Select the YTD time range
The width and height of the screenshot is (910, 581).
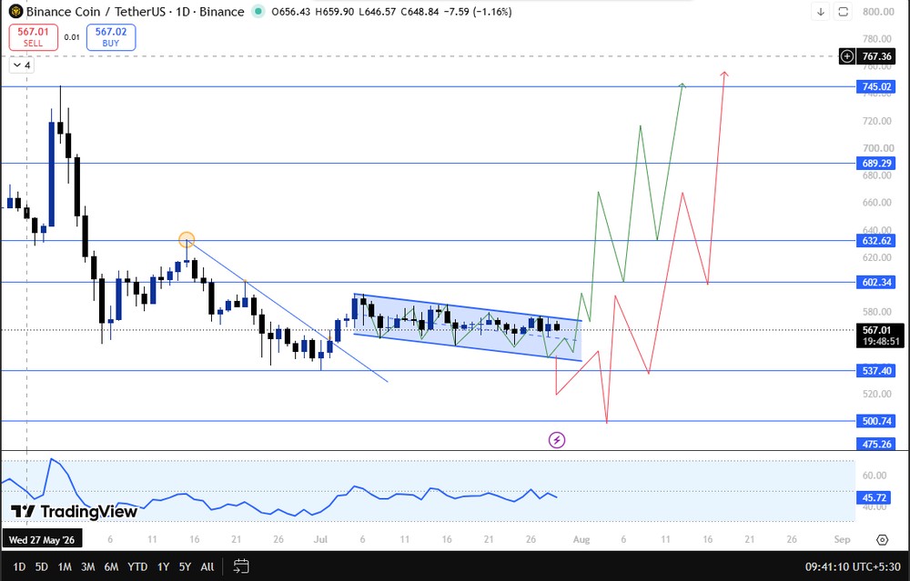(137, 566)
